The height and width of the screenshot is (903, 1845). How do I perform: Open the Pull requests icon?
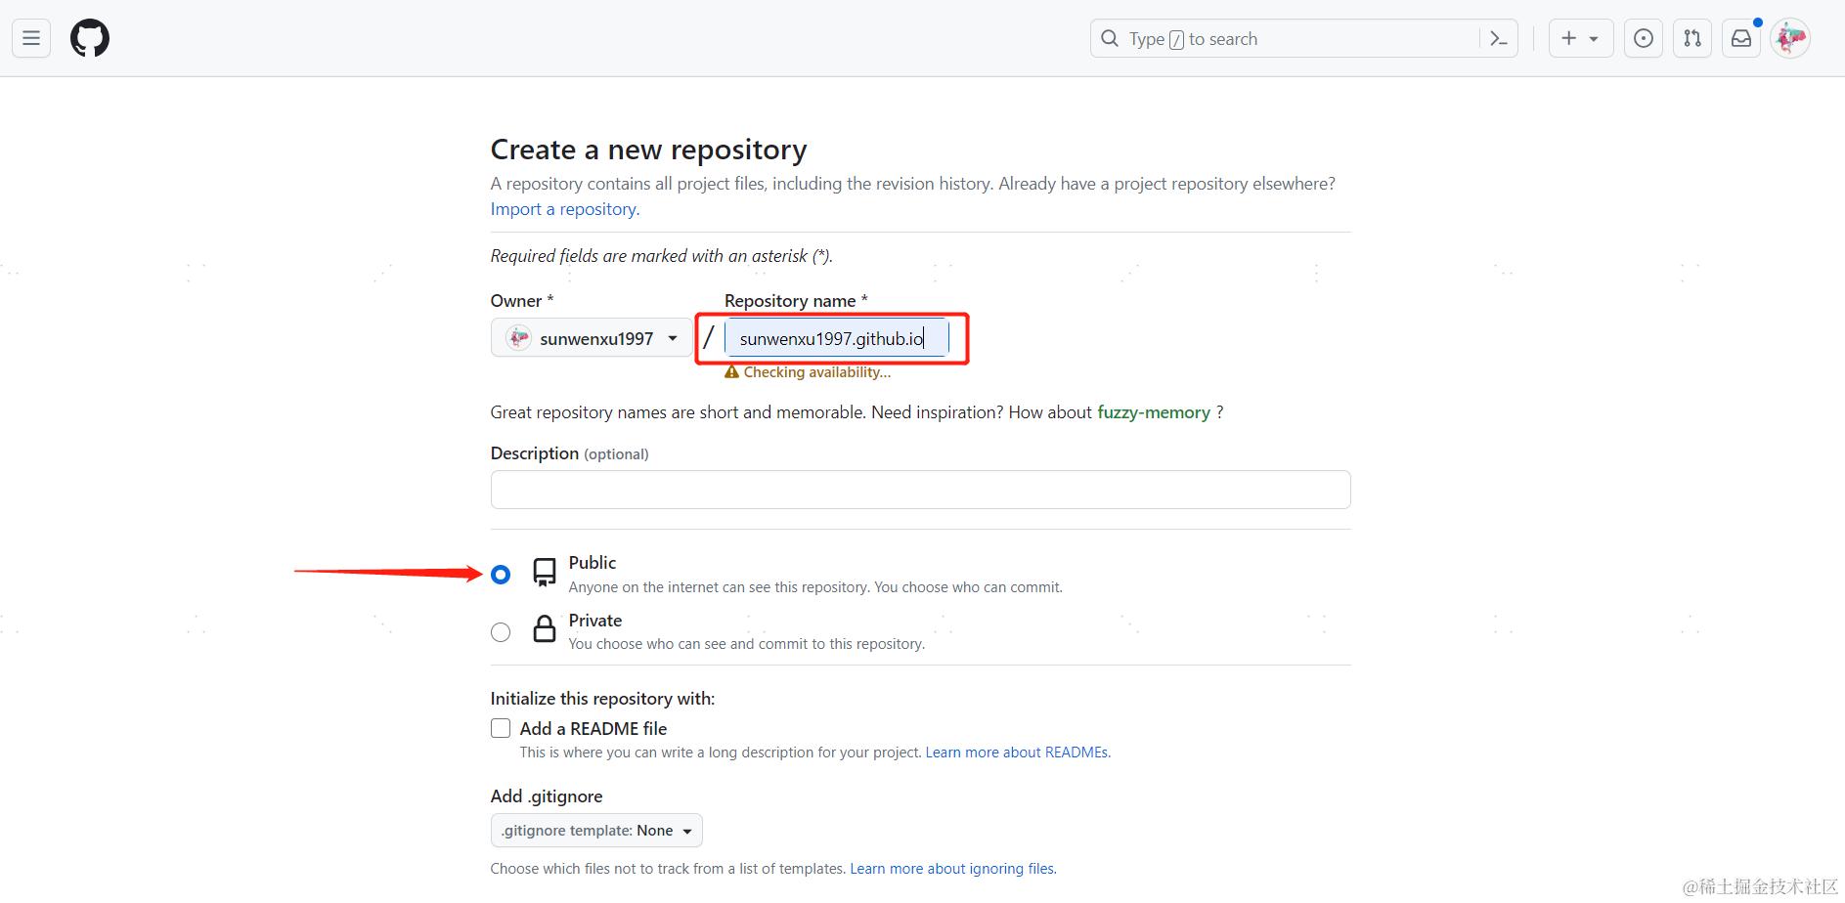pyautogui.click(x=1692, y=38)
